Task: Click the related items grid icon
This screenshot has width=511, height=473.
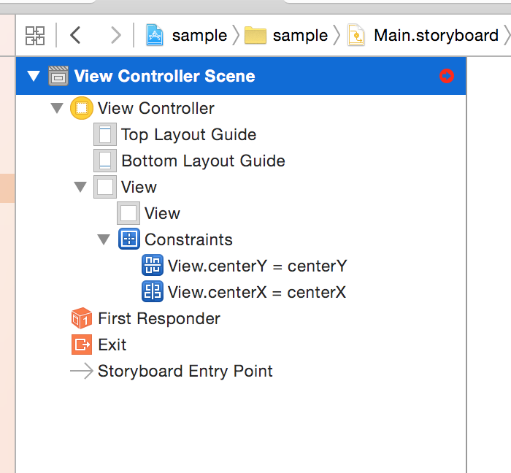Action: pos(35,35)
